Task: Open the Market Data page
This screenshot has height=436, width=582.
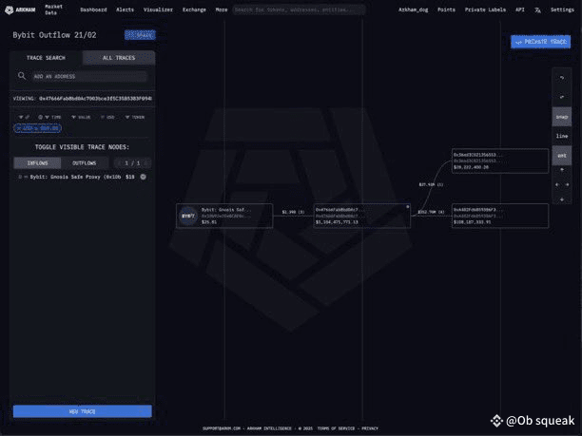Action: [53, 9]
